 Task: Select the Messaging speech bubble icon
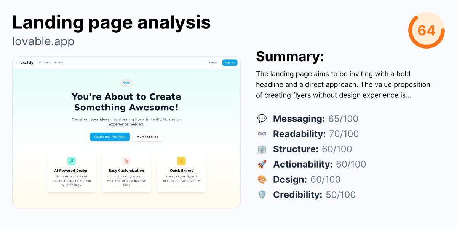pos(262,119)
